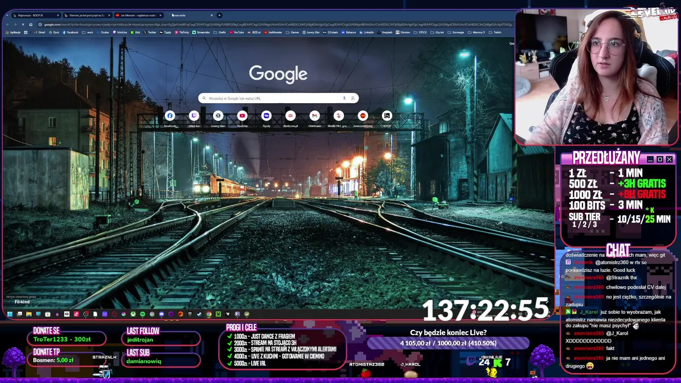Open the Słodki Flirt shortcut tile
Image resolution: width=681 pixels, height=383 pixels.
338,118
